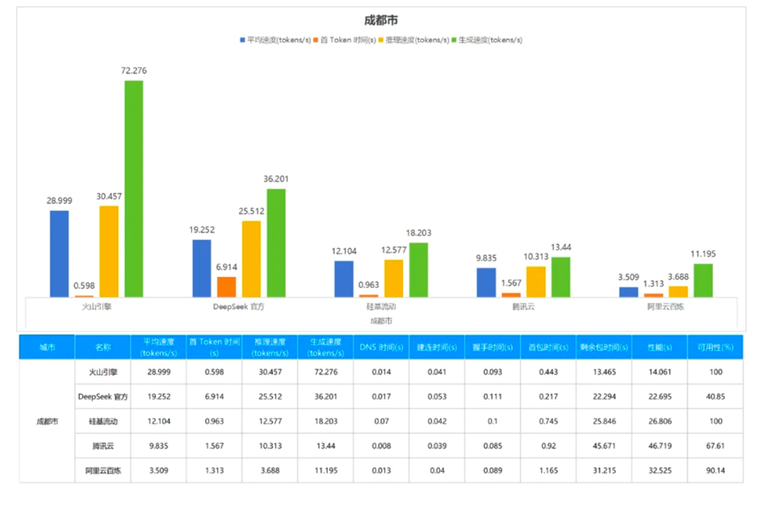Click the 26.806 performance cell
The height and width of the screenshot is (511, 764).
click(x=660, y=422)
